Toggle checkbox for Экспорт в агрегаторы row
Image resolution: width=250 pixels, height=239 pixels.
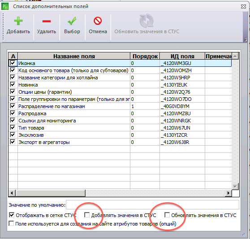coord(13,142)
